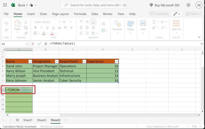Open the app launcher grid icon
This screenshot has height=129, width=205.
(5, 5)
